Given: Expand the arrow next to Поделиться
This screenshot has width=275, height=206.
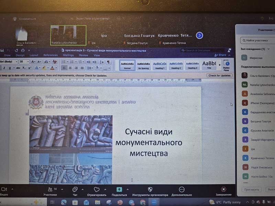Looking at the screenshot, I should tap(128, 189).
